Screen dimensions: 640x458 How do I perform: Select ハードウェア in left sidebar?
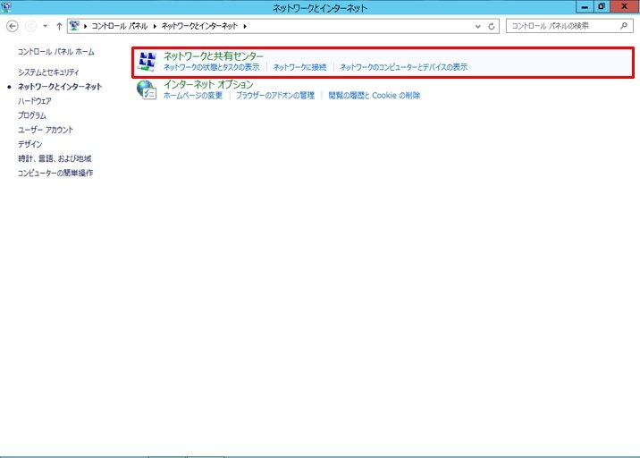click(35, 101)
